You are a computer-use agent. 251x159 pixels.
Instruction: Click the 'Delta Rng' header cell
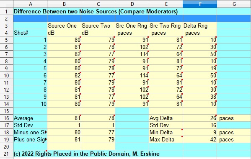pyautogui.click(x=200, y=26)
